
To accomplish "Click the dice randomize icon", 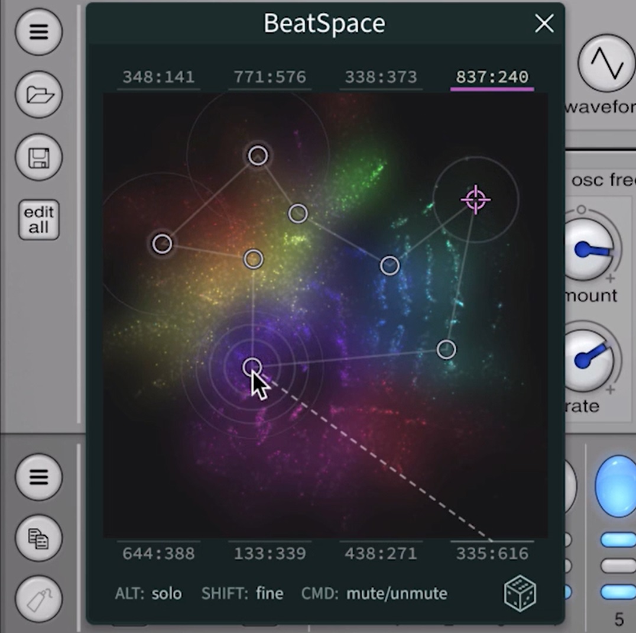I will coord(520,593).
